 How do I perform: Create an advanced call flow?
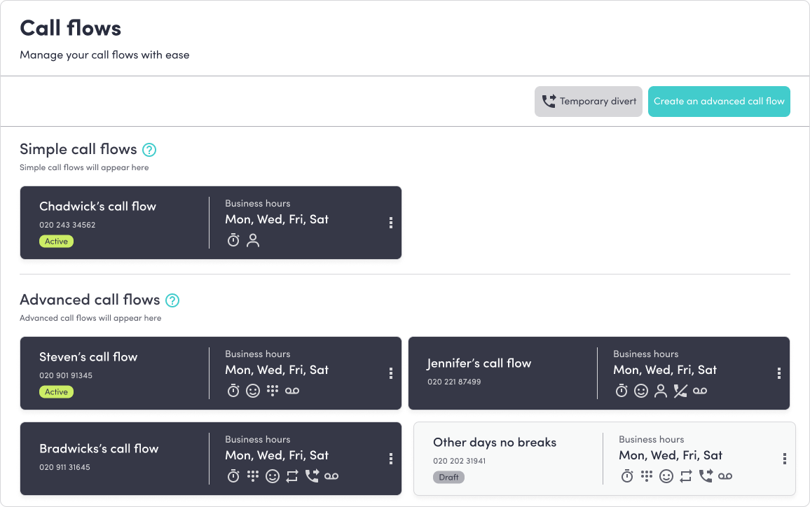click(x=719, y=102)
